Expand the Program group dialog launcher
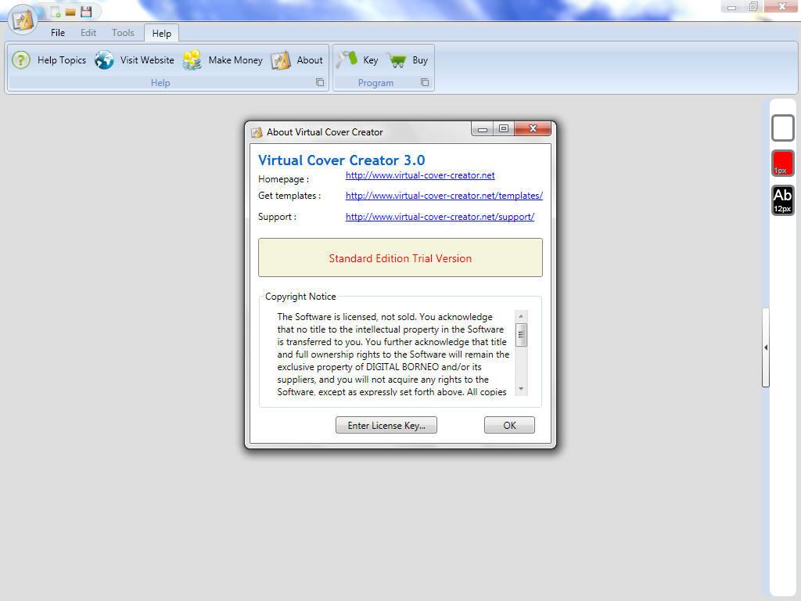 tap(425, 82)
